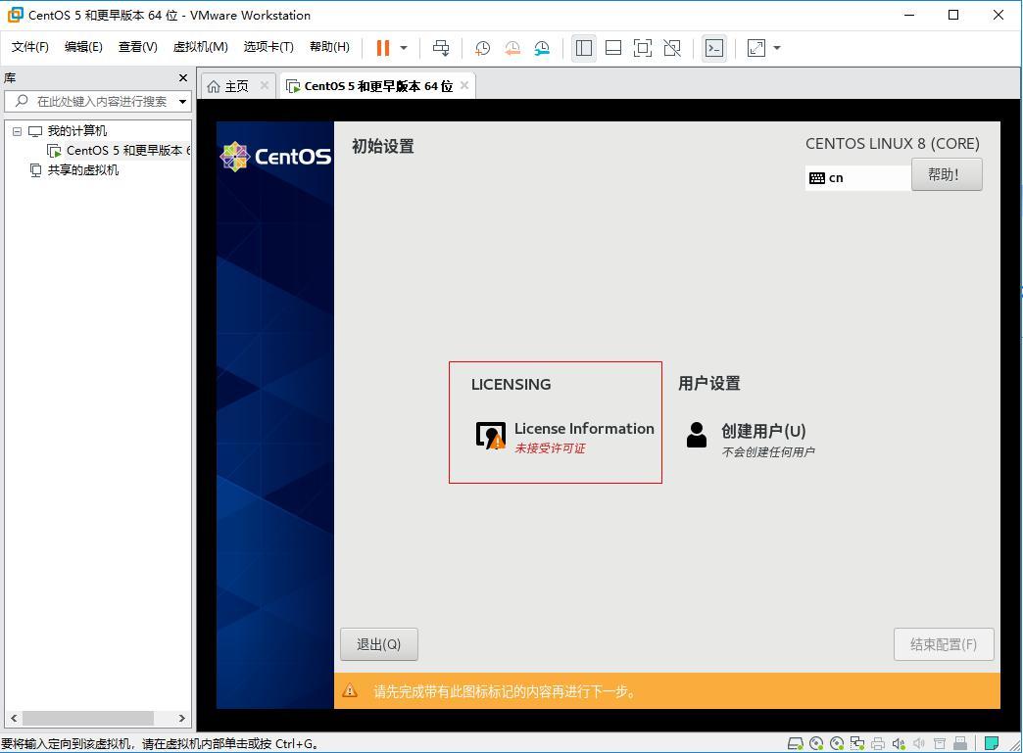Toggle the console view button
Viewport: 1023px width, 753px height.
[x=713, y=47]
